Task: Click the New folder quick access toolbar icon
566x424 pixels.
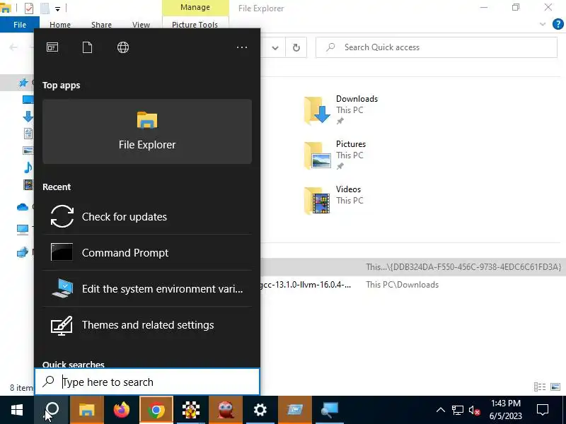Action: (x=45, y=8)
